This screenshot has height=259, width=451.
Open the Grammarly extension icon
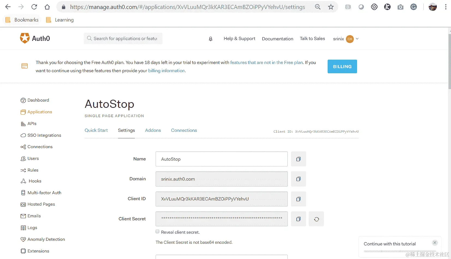coord(414,7)
